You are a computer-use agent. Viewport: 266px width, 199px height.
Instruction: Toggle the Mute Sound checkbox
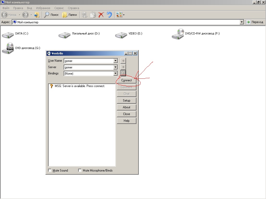pos(50,170)
